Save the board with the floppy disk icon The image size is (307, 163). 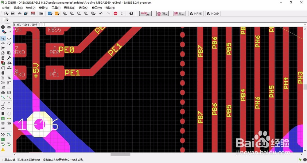point(13,13)
